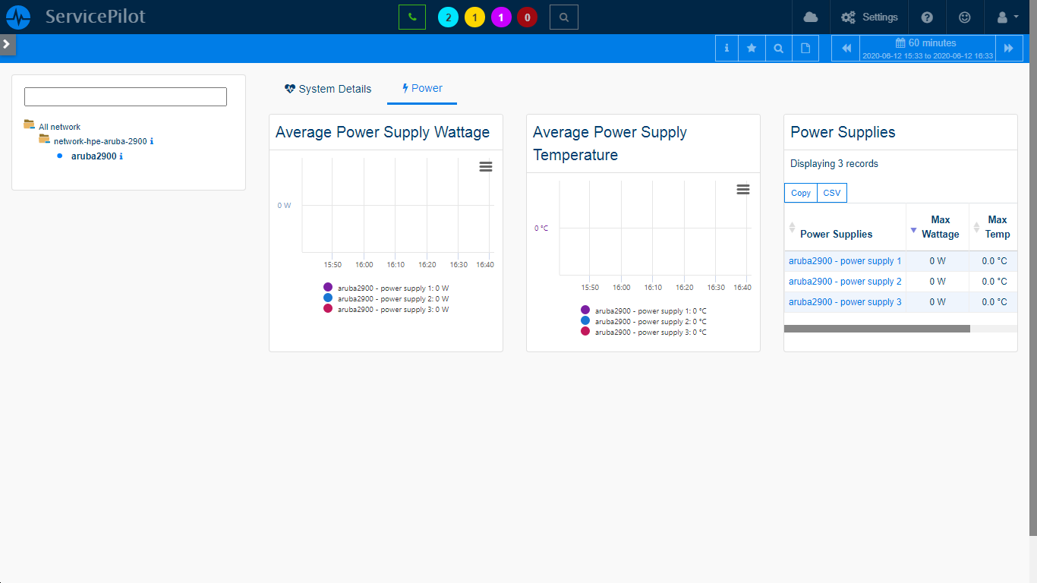
Task: Click the cloud icon in header
Action: [811, 17]
